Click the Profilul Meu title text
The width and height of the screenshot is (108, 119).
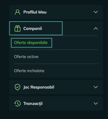coord(35,12)
